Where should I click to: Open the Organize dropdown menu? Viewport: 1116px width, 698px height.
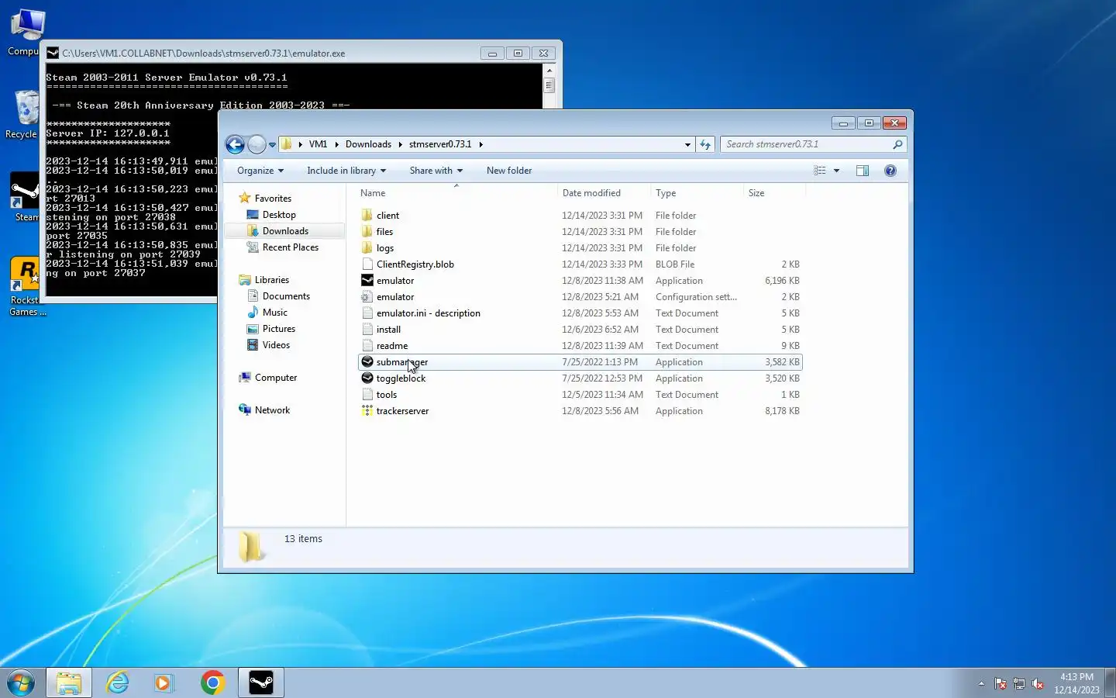click(260, 171)
